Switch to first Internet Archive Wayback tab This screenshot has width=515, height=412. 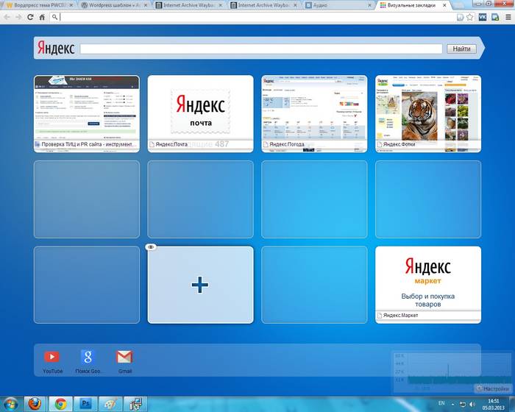189,5
